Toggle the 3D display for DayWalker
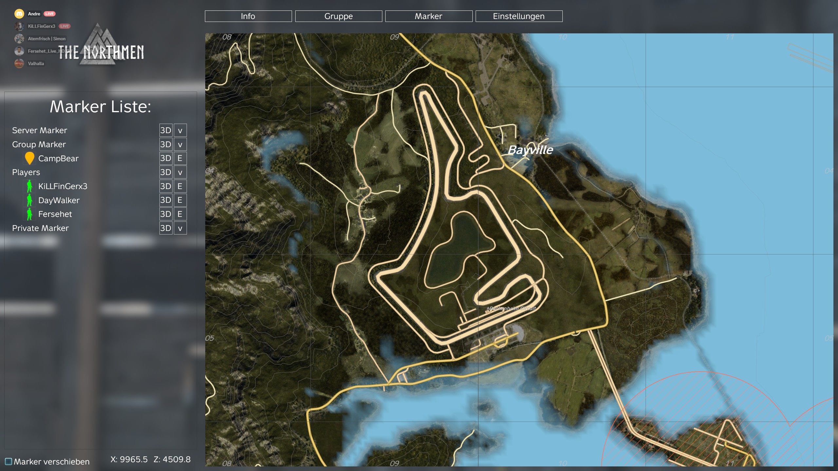Image resolution: width=838 pixels, height=471 pixels. point(166,200)
